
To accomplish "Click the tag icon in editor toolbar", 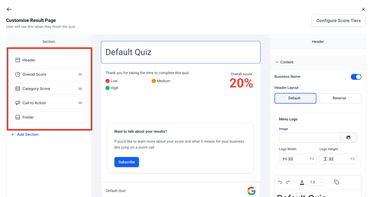I will pyautogui.click(x=337, y=182).
